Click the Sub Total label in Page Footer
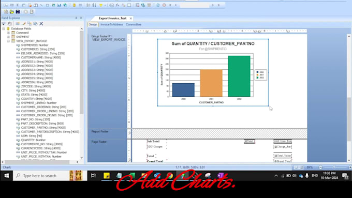This screenshot has height=198, width=352. coord(153,141)
